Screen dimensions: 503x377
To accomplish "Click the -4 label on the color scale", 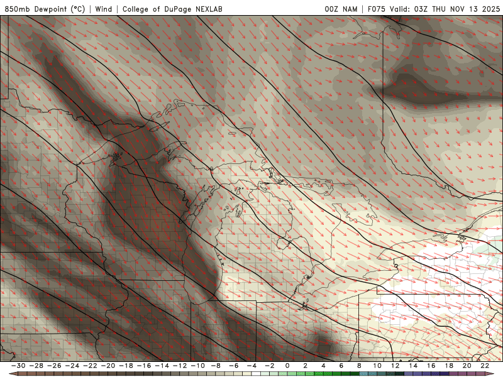I will coord(252,366).
